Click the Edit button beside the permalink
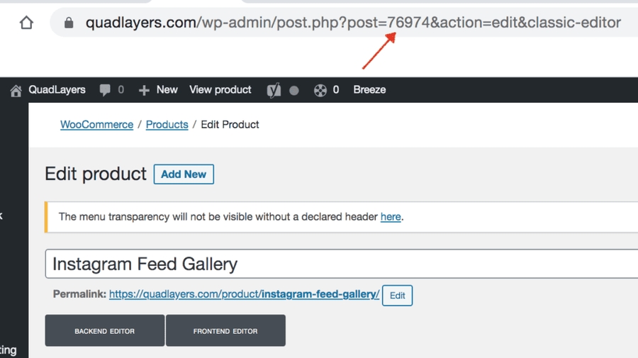Image resolution: width=638 pixels, height=358 pixels. (x=397, y=296)
